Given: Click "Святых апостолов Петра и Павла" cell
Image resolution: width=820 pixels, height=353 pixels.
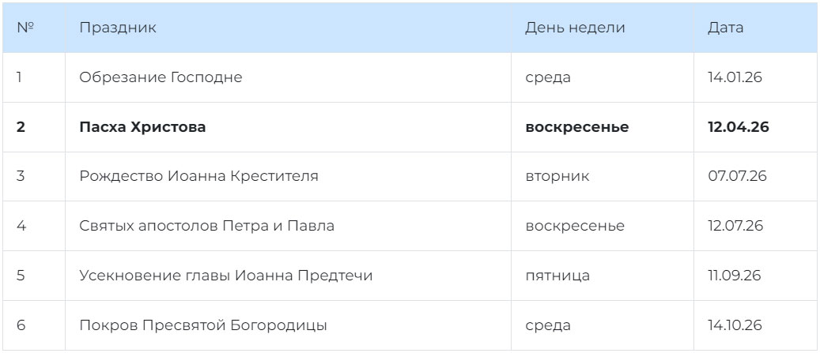Looking at the screenshot, I should 206,226.
